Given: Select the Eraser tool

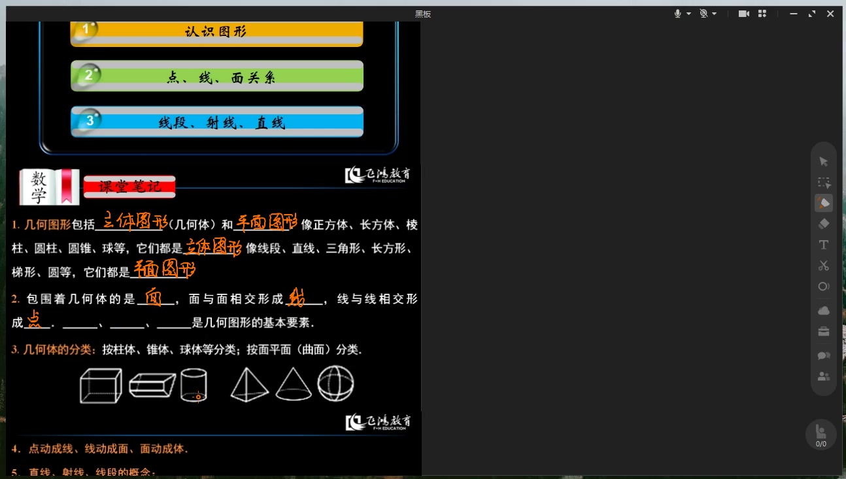Looking at the screenshot, I should click(x=824, y=224).
